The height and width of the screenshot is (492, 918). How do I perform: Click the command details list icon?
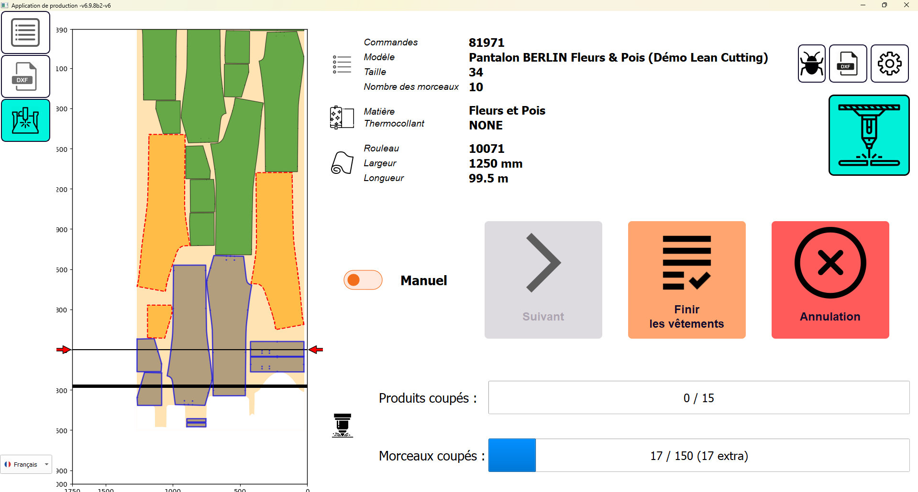tap(342, 64)
